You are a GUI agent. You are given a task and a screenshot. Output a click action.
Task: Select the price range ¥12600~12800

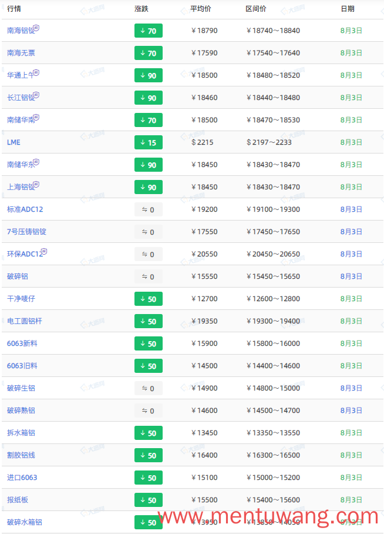click(273, 299)
